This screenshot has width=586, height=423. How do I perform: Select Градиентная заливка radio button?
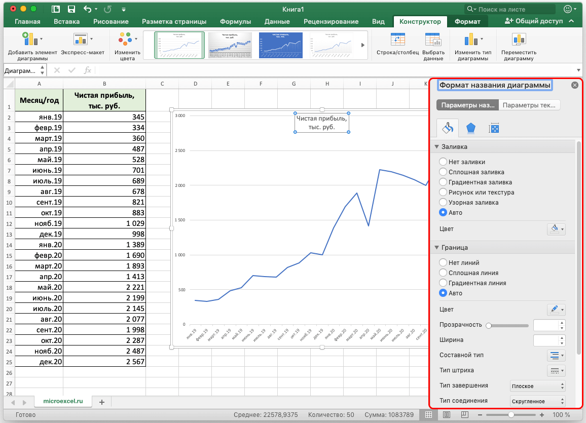point(443,182)
